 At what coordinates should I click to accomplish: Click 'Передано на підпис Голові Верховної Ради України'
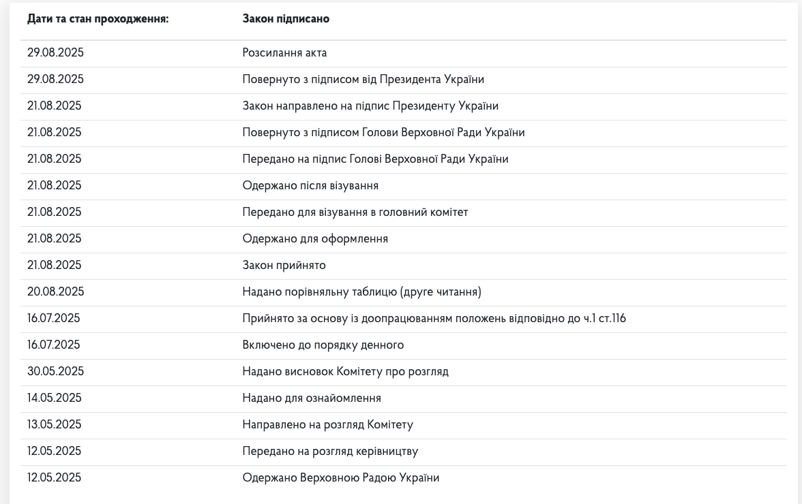375,159
